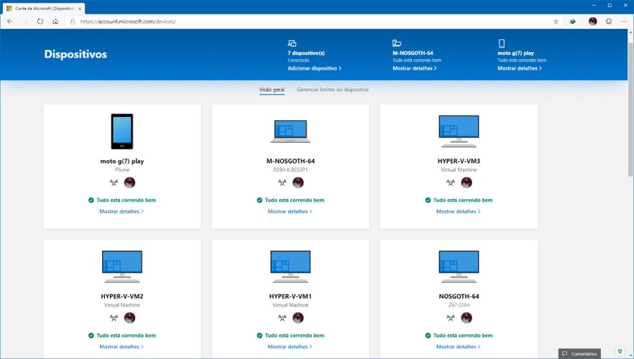Switch to the Visão geral tab

point(272,90)
